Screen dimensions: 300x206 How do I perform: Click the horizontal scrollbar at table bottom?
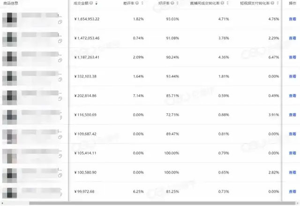[141, 203]
